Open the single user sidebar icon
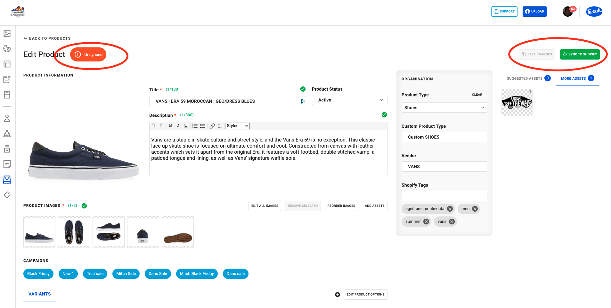611x308 pixels. [x=7, y=118]
